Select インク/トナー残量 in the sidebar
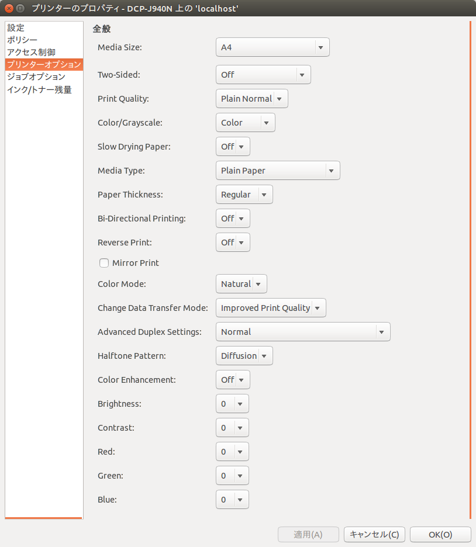 44,89
